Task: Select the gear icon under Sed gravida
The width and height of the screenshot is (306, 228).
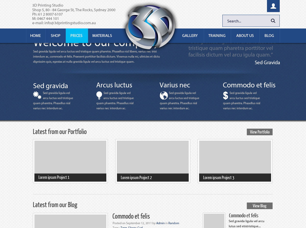Action: pyautogui.click(x=37, y=95)
